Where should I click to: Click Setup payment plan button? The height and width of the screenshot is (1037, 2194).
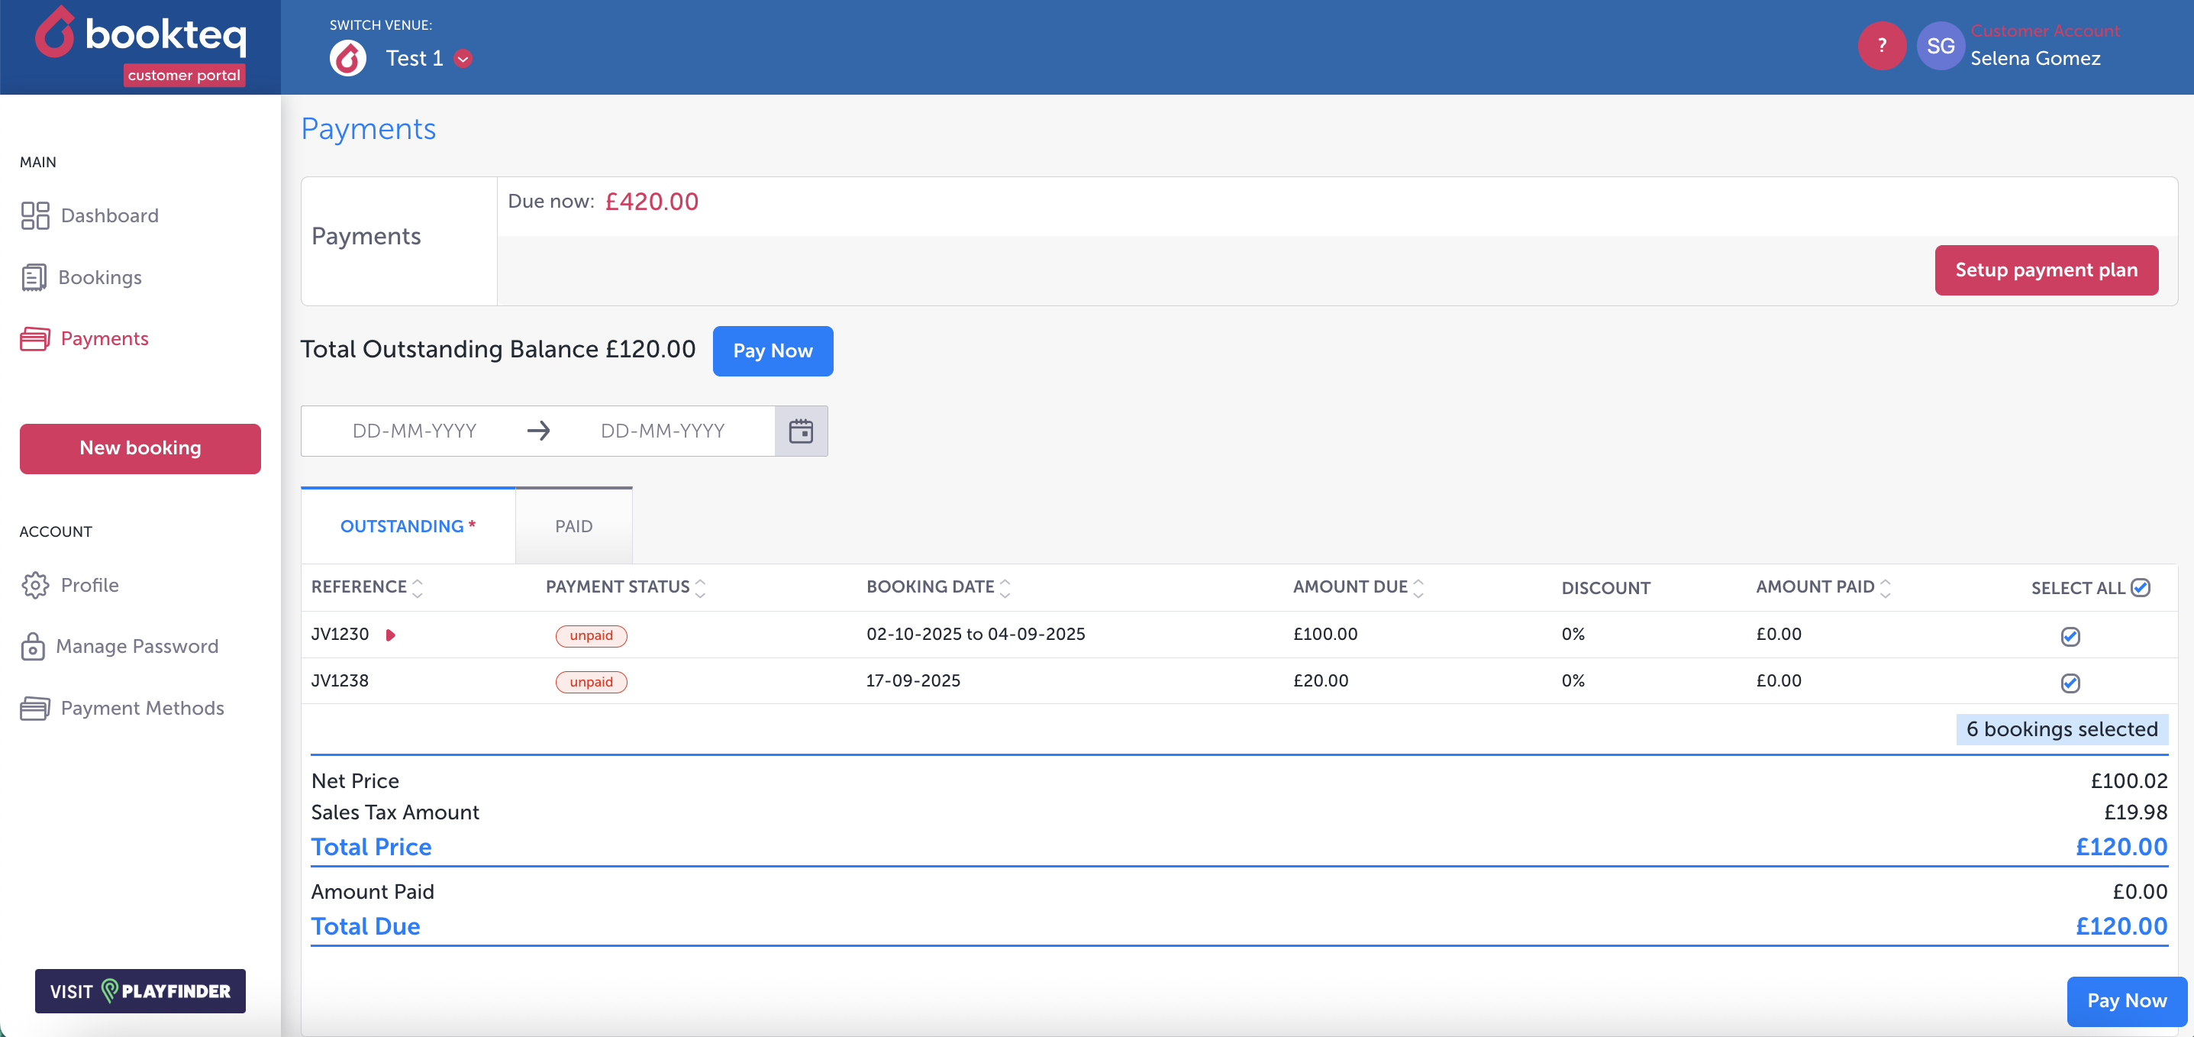pos(2045,270)
